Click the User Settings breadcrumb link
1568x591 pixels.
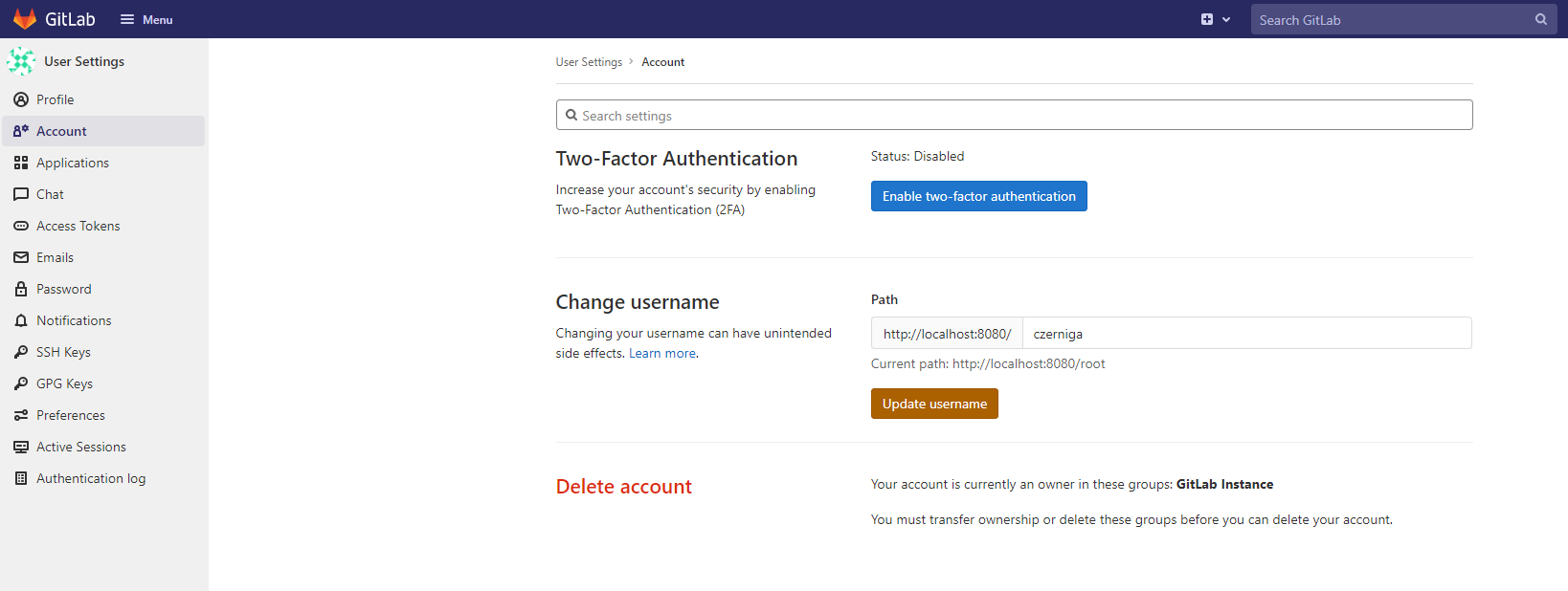click(x=589, y=62)
